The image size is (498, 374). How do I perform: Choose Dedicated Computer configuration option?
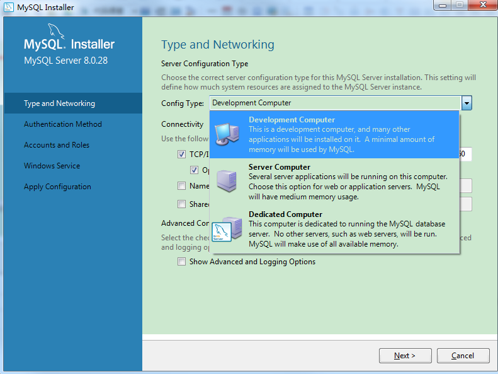point(334,230)
